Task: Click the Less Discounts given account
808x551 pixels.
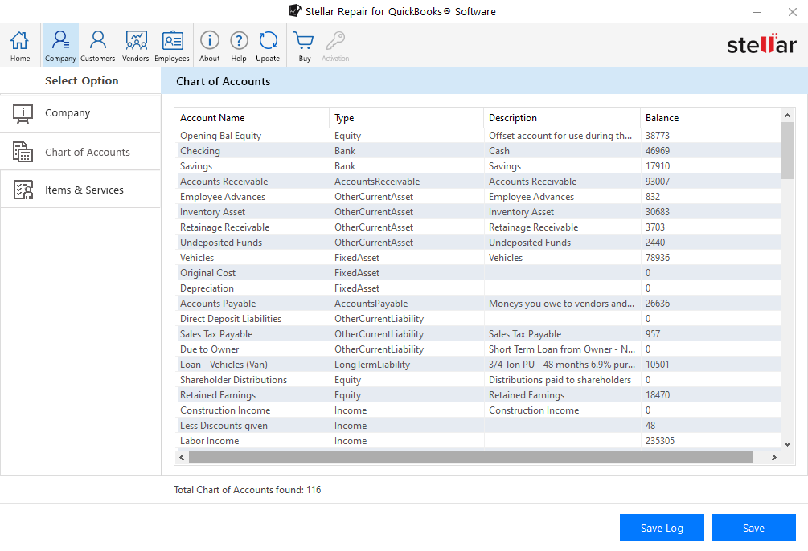Action: click(x=224, y=426)
